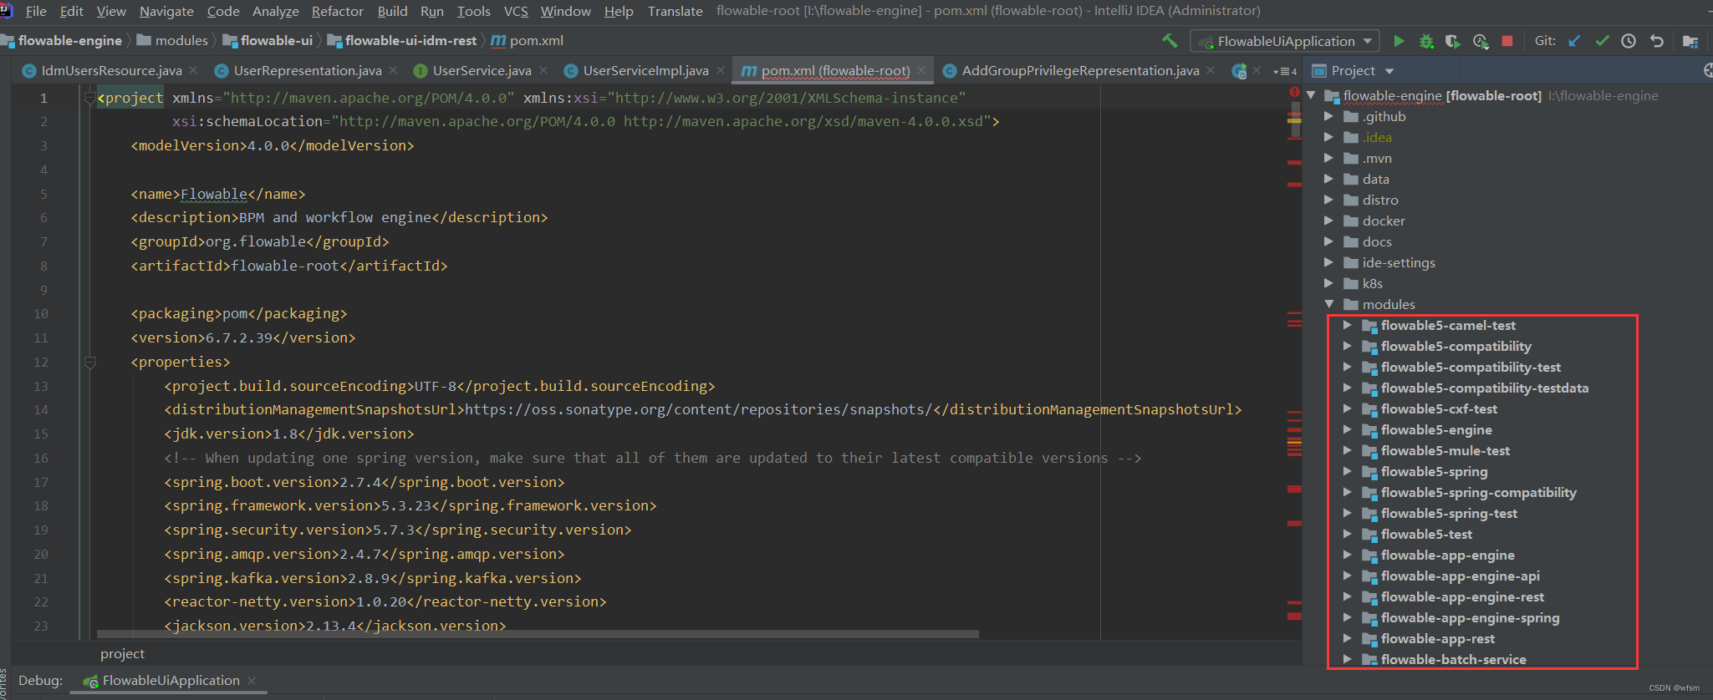The image size is (1713, 700).
Task: Close the UserServiceImpl.java tab
Action: 720,70
